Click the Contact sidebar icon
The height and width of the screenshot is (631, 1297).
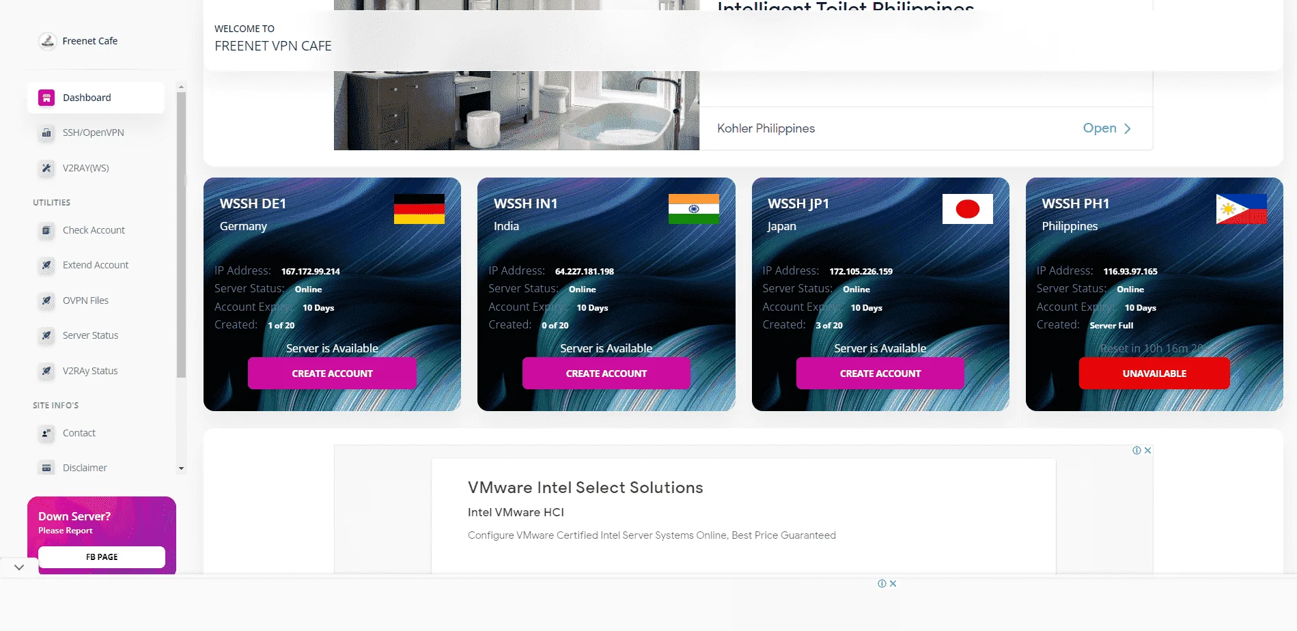[46, 433]
